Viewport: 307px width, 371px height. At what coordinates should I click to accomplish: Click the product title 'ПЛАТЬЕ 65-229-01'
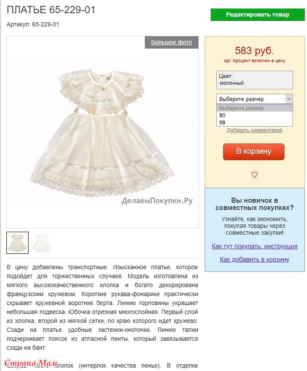pos(51,10)
